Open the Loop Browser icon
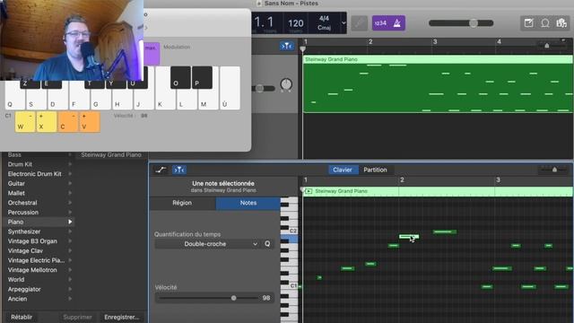574x323 pixels. click(545, 23)
